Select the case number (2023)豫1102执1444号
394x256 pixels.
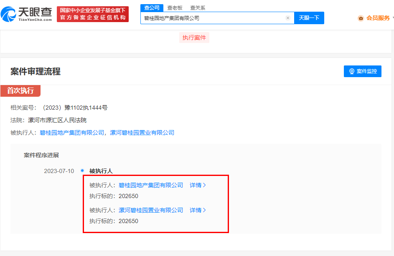tap(75, 108)
